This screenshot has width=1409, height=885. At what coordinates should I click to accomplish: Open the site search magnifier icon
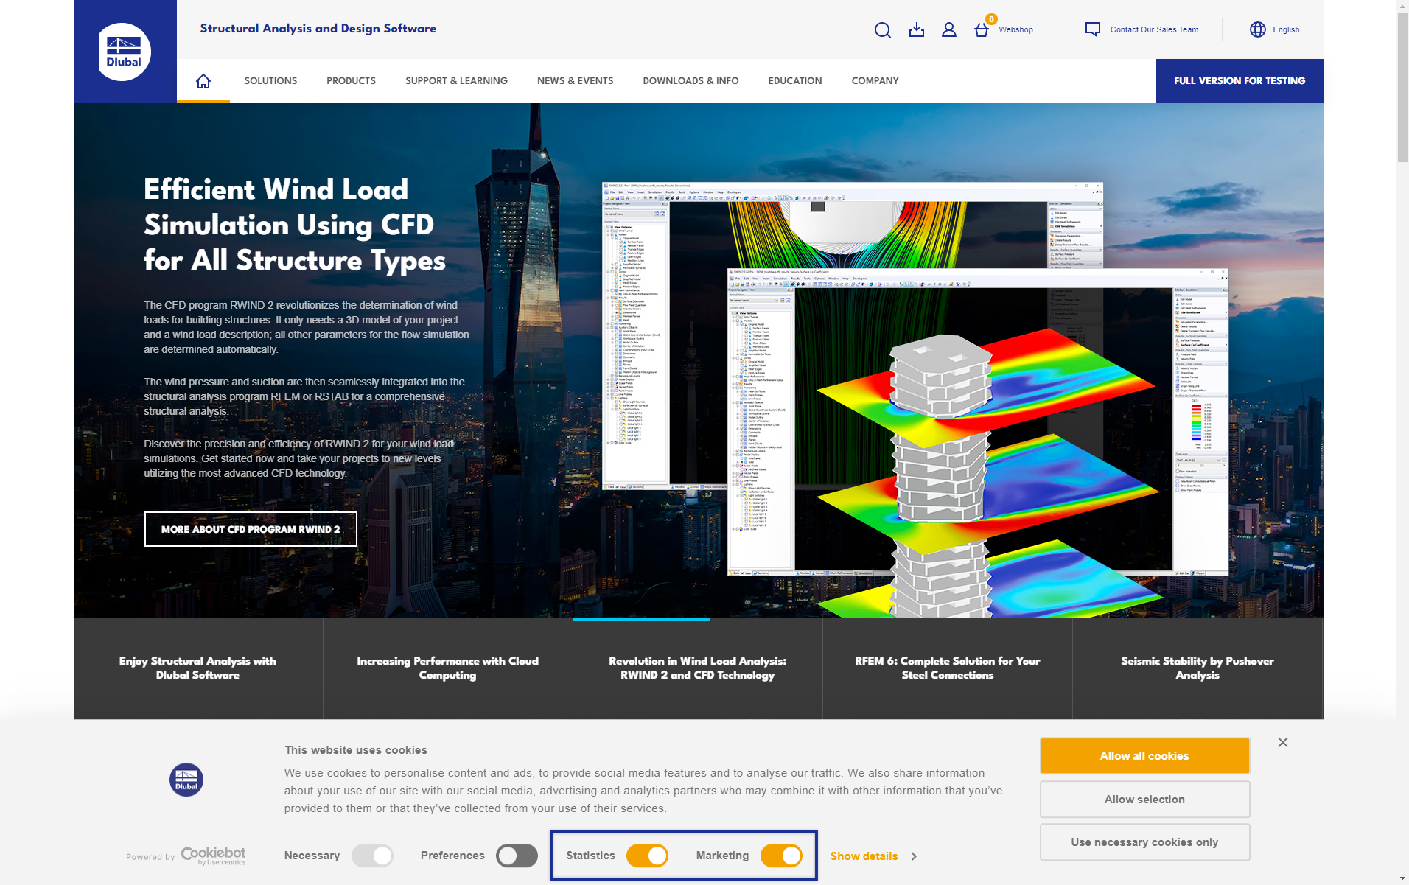point(882,29)
